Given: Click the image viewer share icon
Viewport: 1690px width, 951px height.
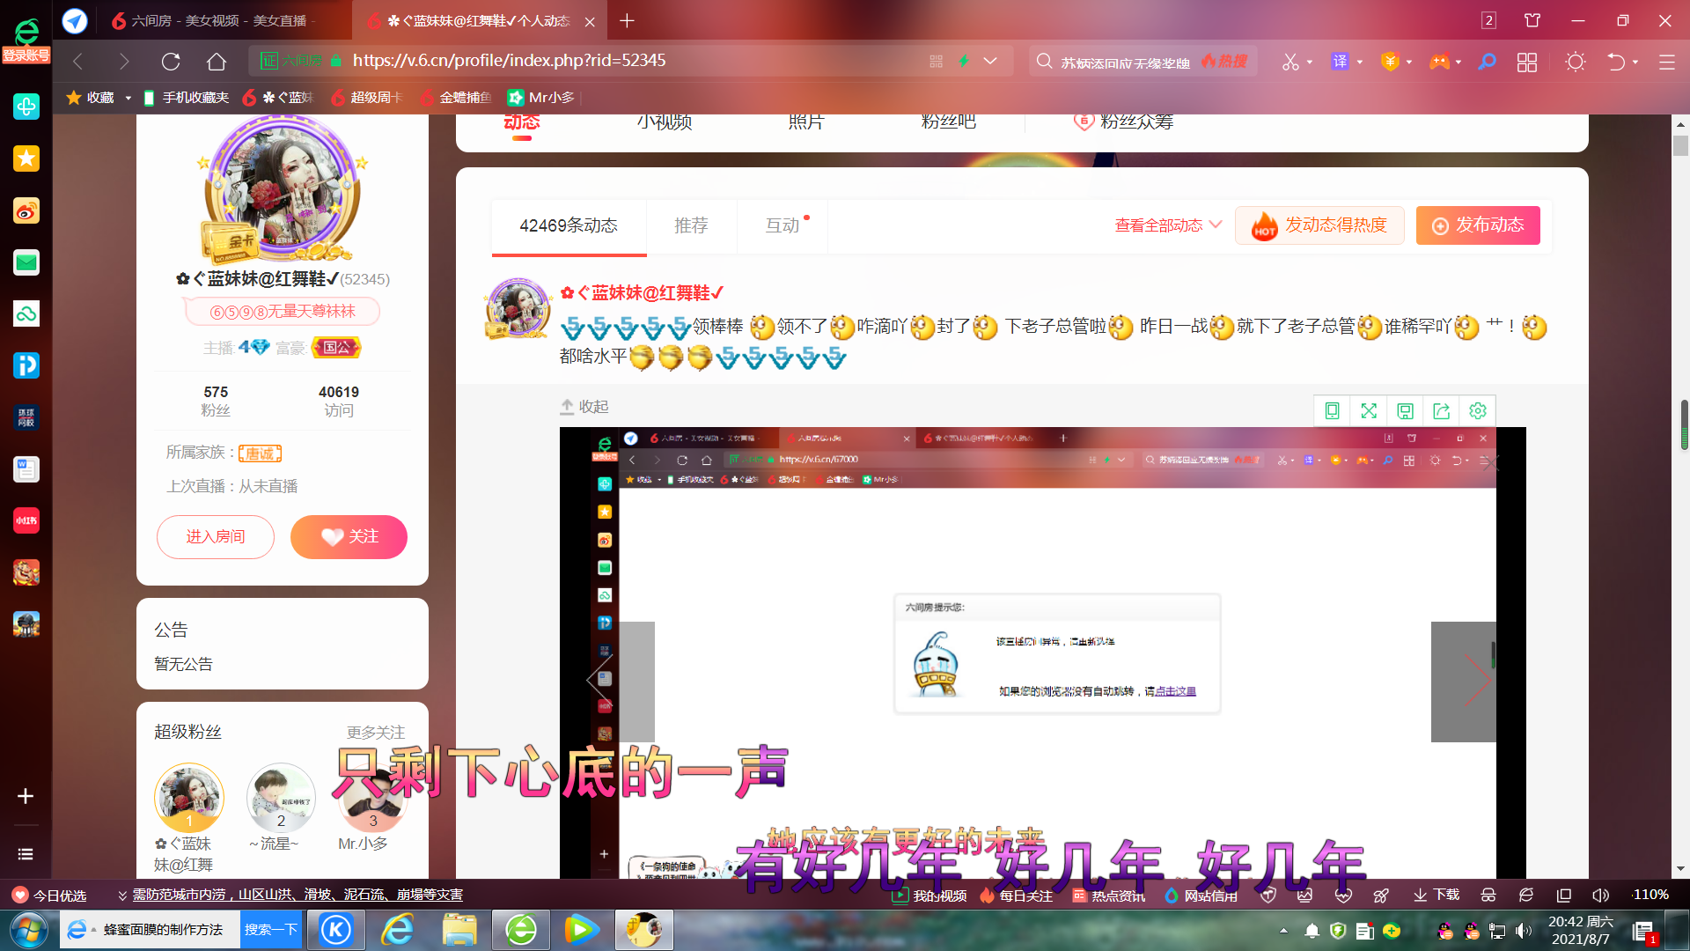Looking at the screenshot, I should pos(1441,411).
